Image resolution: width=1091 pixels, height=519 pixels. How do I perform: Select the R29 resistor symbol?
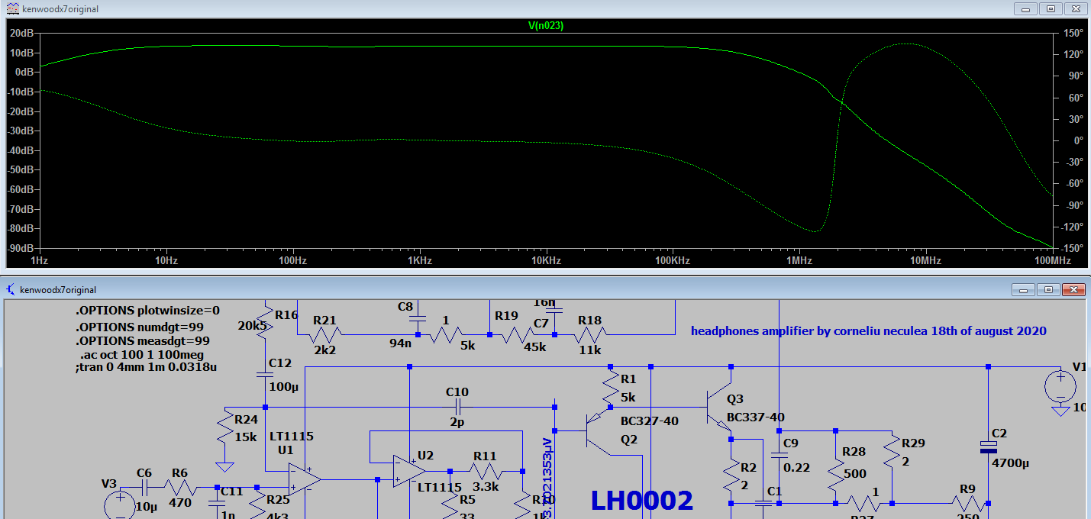[x=892, y=452]
